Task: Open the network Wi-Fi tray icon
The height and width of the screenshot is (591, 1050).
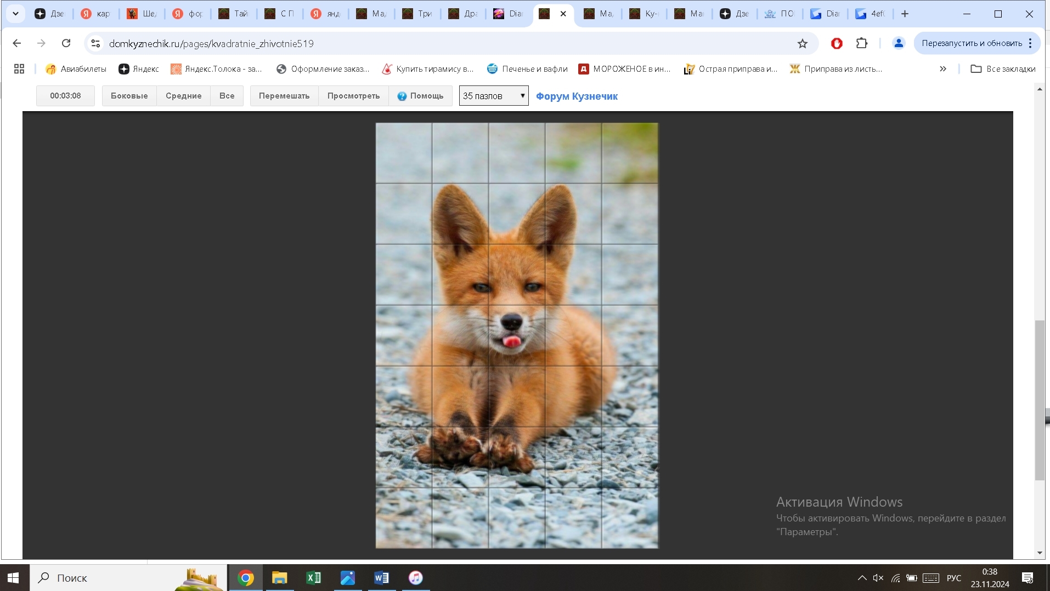Action: 895,578
